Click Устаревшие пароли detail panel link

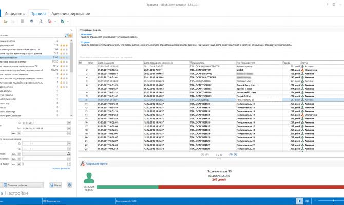[x=97, y=163]
